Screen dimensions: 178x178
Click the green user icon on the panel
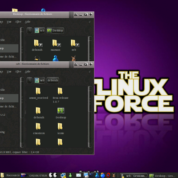(x=70, y=175)
